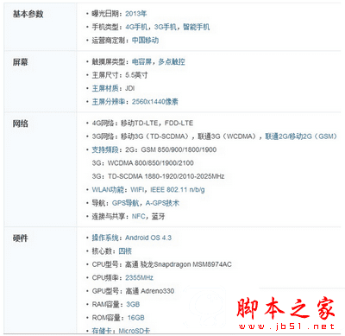Open the NFC link
This screenshot has width=345, height=336.
tap(139, 216)
